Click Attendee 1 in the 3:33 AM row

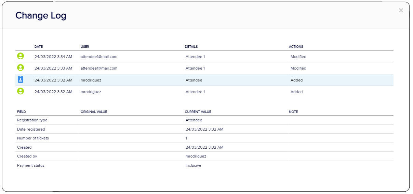point(195,68)
